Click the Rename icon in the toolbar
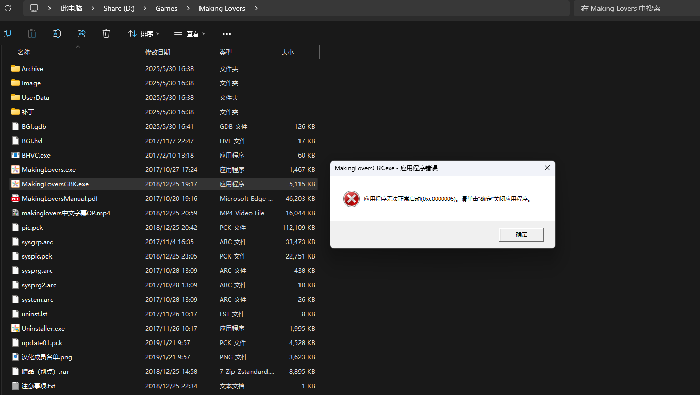This screenshot has width=700, height=395. click(57, 33)
